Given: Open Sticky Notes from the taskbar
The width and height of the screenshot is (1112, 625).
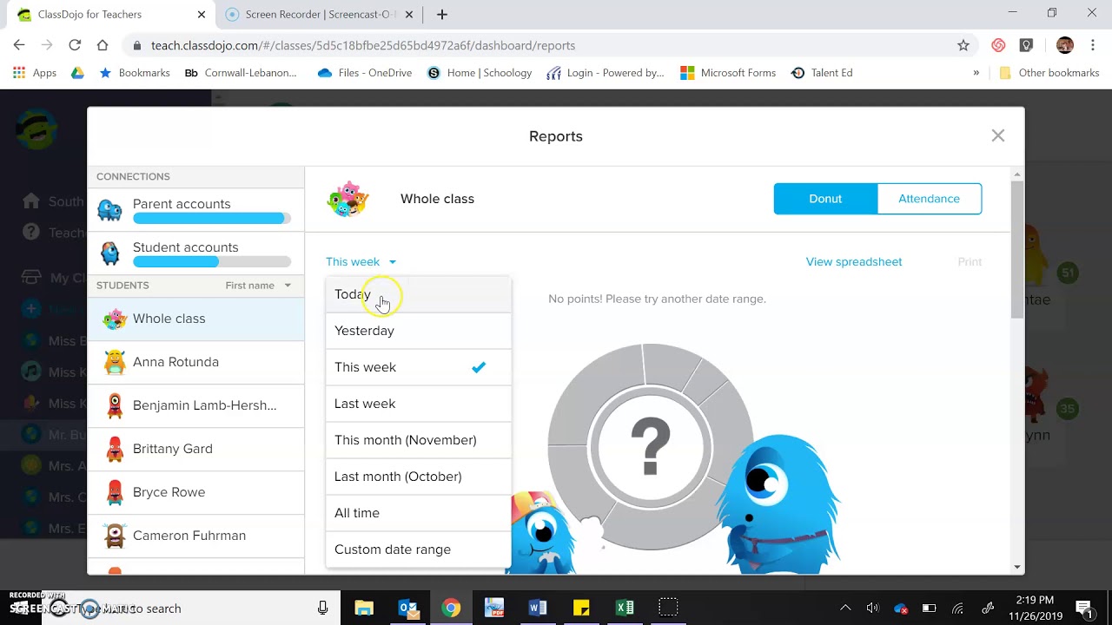Looking at the screenshot, I should [x=580, y=608].
